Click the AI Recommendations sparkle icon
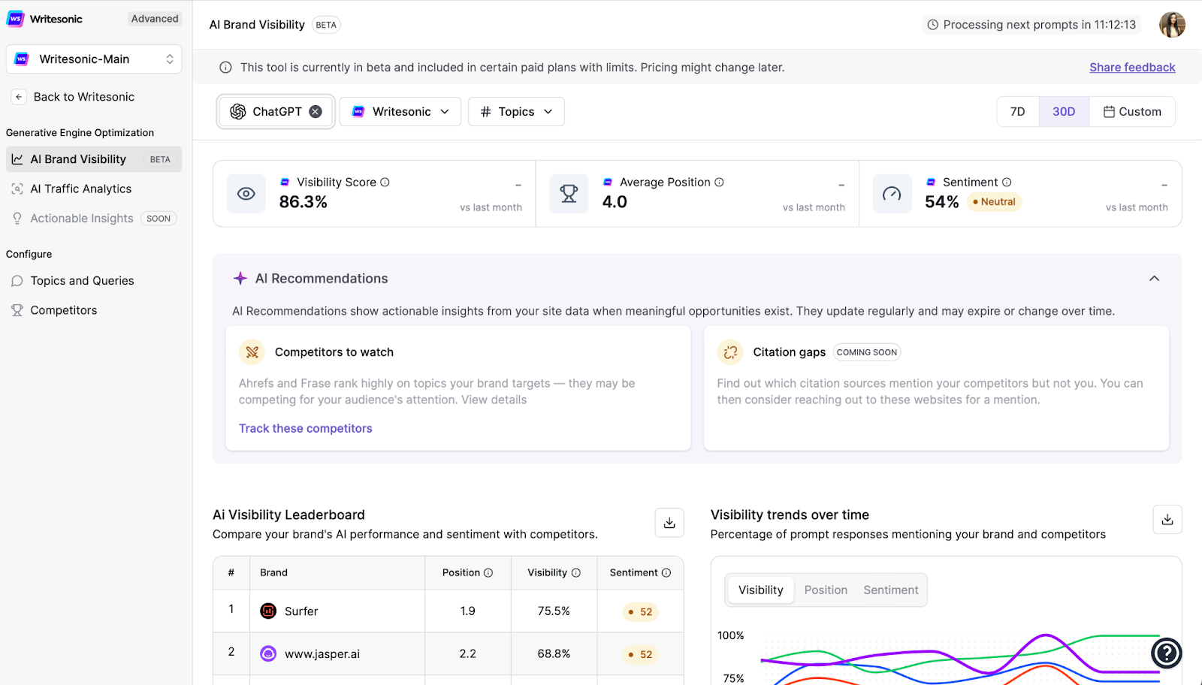The height and width of the screenshot is (685, 1202). [x=240, y=279]
